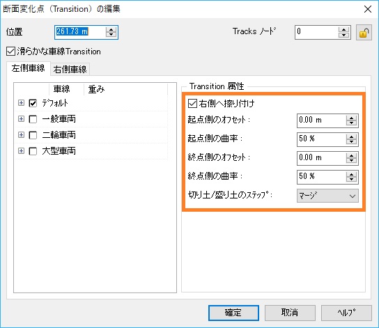The width and height of the screenshot is (379, 328).
Task: Select the 左側車線 tab
Action: [29, 68]
